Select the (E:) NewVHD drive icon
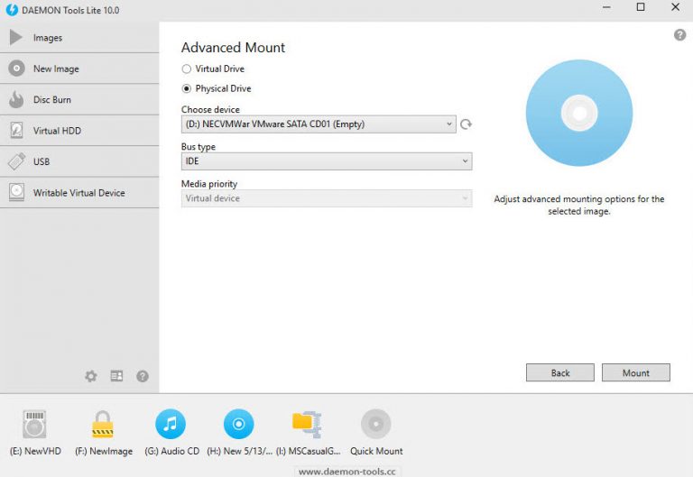 coord(35,424)
